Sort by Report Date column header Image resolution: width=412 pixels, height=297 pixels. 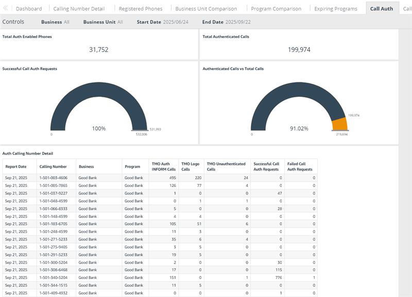click(16, 166)
